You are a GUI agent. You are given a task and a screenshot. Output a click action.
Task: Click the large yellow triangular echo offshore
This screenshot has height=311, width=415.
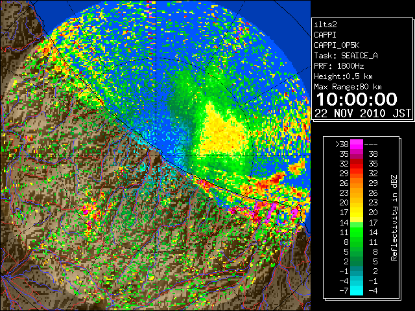pos(222,131)
